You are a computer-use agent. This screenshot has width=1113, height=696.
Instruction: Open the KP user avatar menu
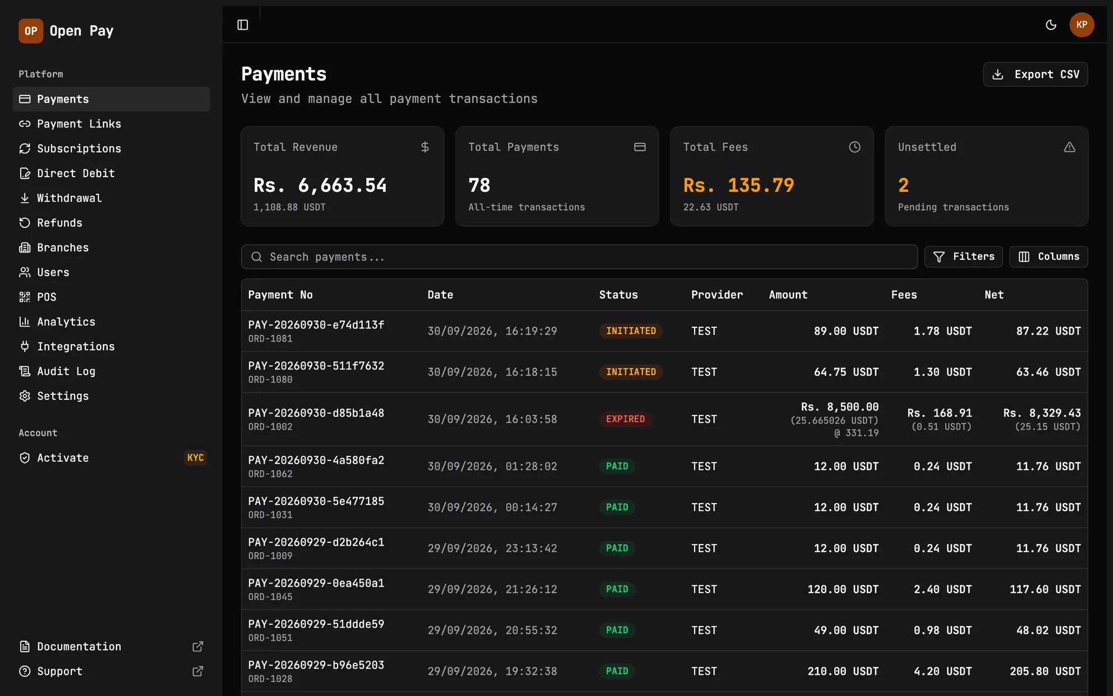click(x=1082, y=25)
